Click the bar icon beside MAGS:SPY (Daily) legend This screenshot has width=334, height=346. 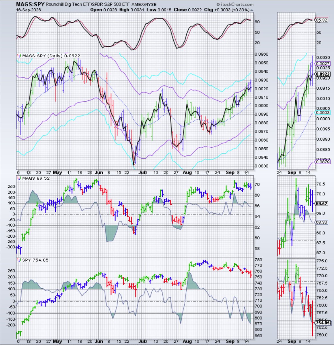[x=19, y=56]
